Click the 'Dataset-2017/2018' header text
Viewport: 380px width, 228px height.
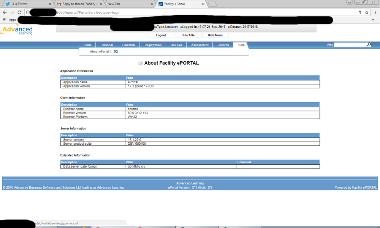(x=243, y=27)
